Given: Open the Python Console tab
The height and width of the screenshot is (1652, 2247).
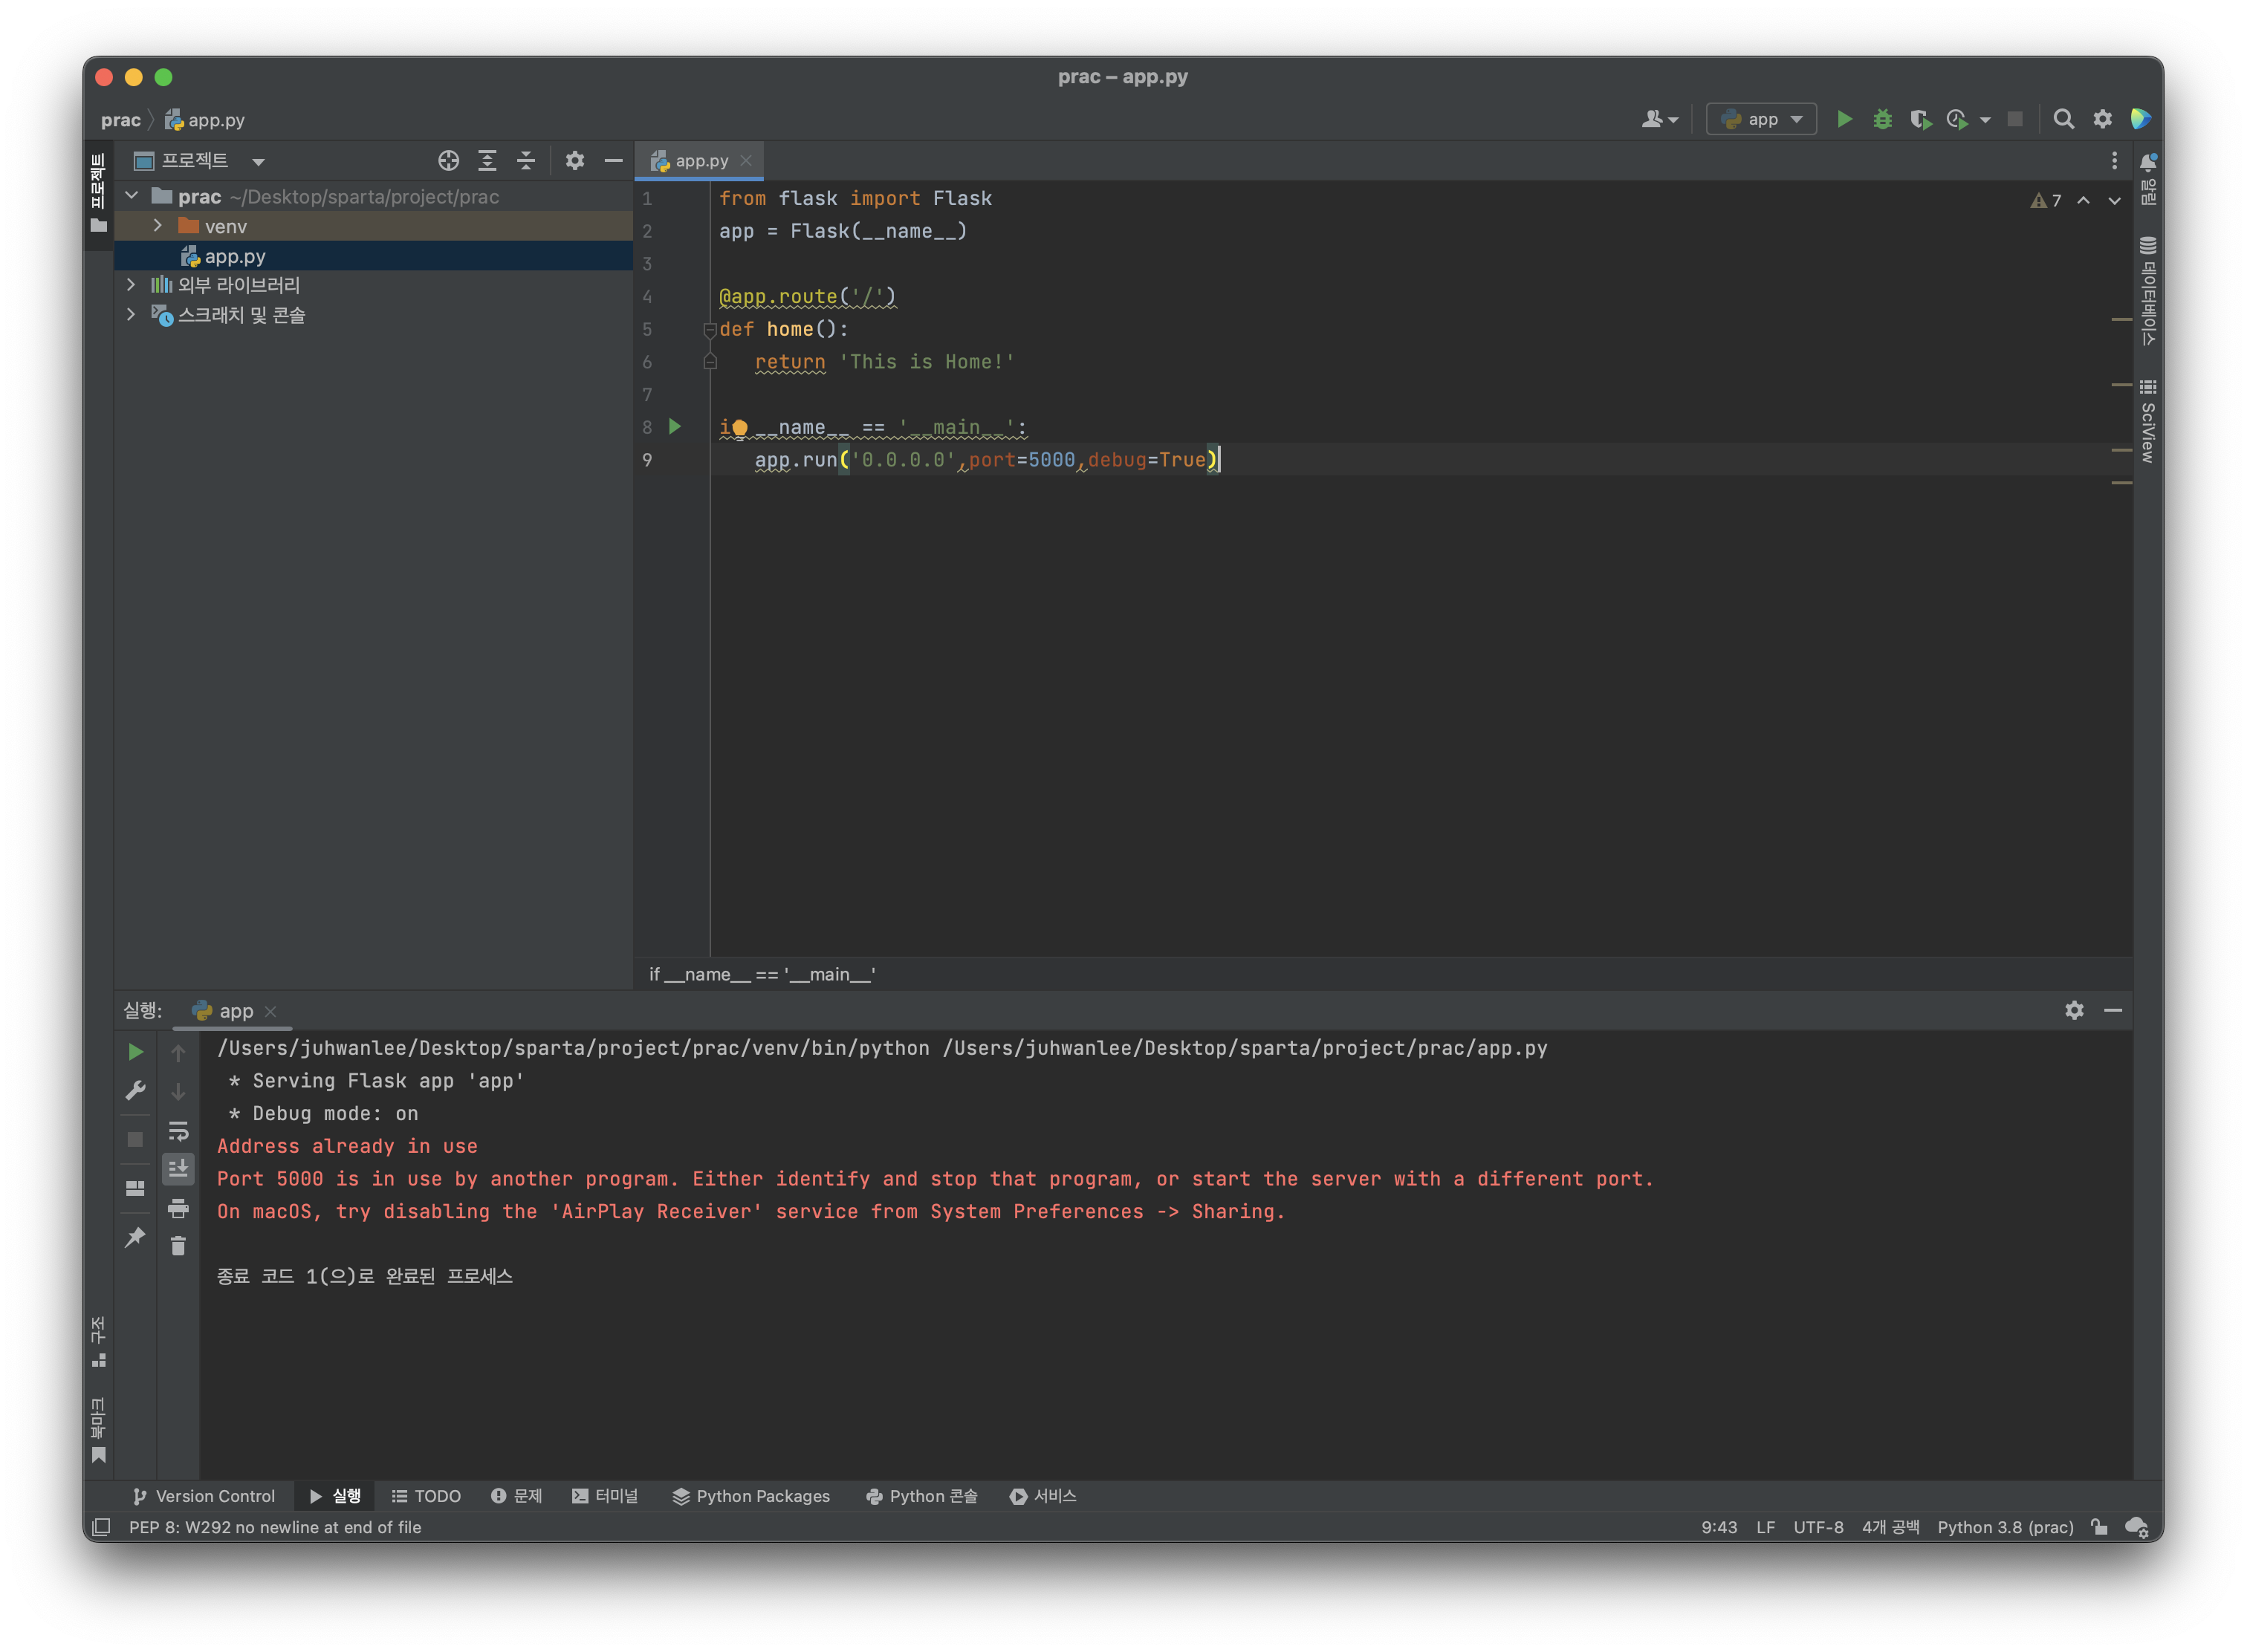Looking at the screenshot, I should 921,1496.
